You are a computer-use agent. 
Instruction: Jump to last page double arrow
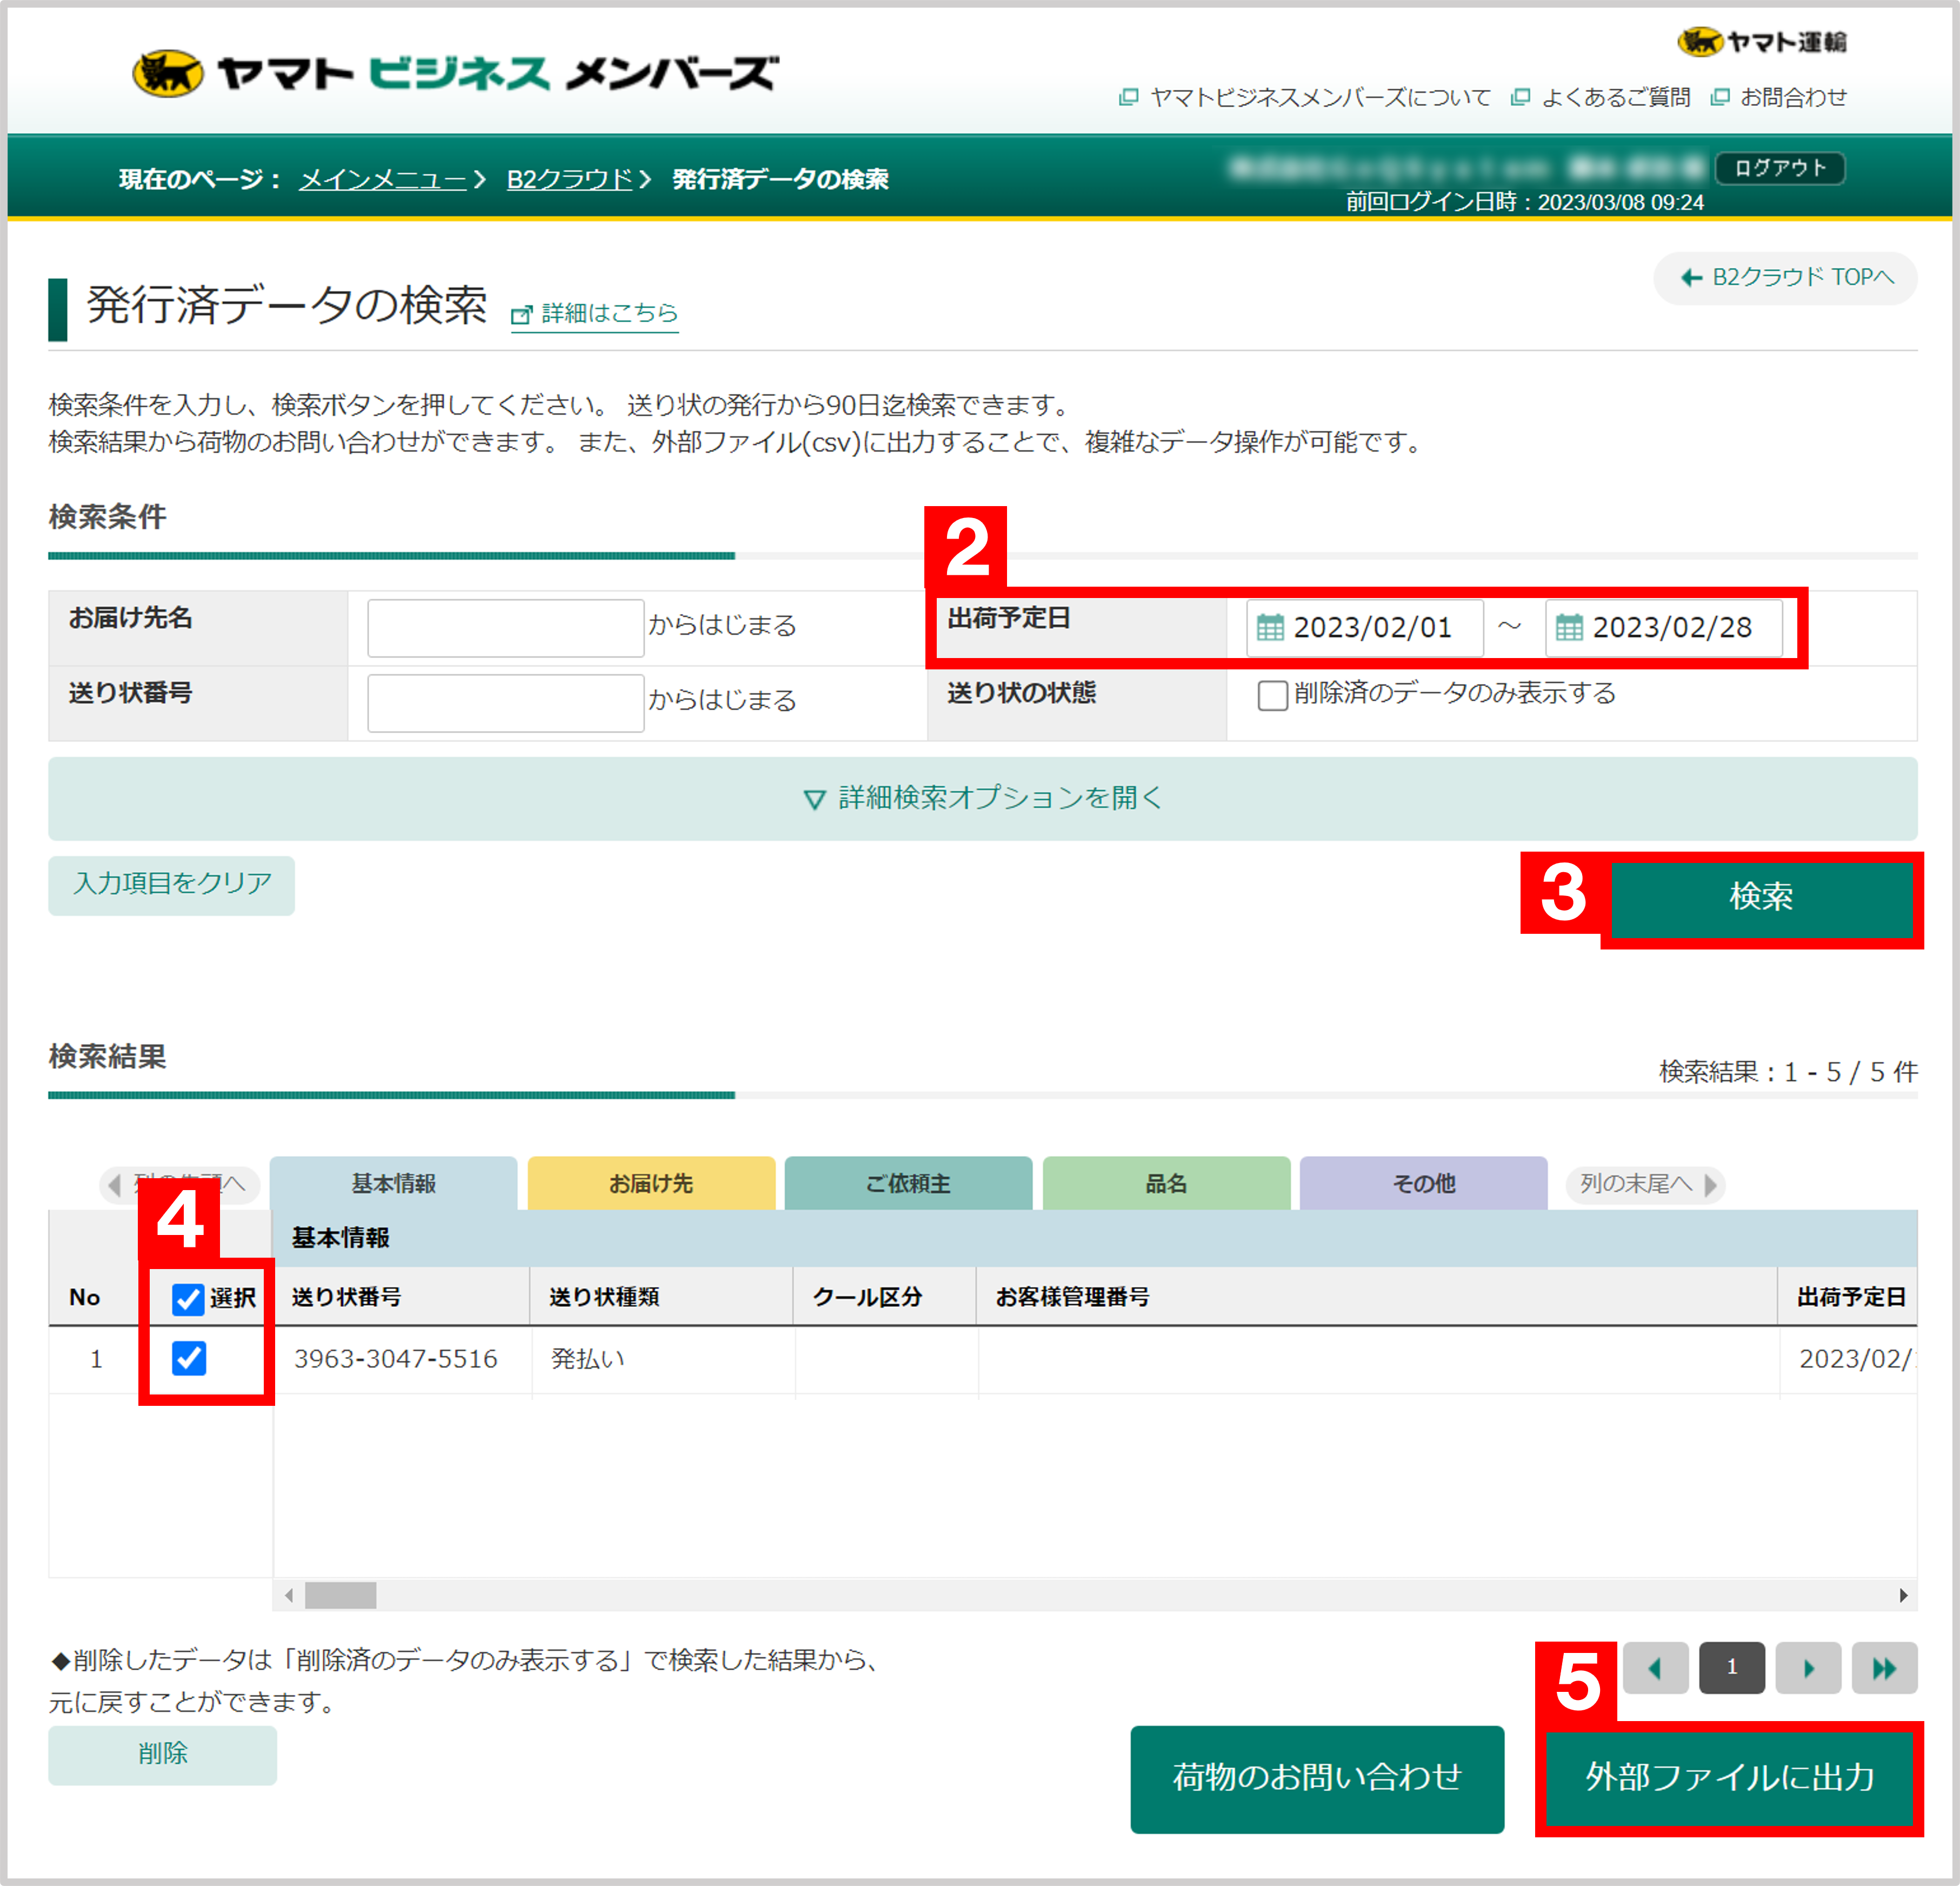(x=1884, y=1668)
